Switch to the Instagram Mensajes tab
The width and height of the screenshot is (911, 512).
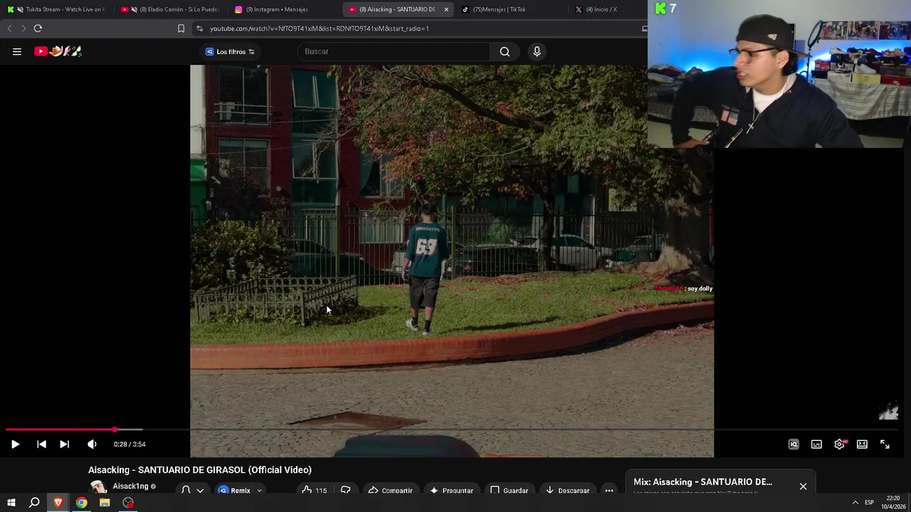285,9
